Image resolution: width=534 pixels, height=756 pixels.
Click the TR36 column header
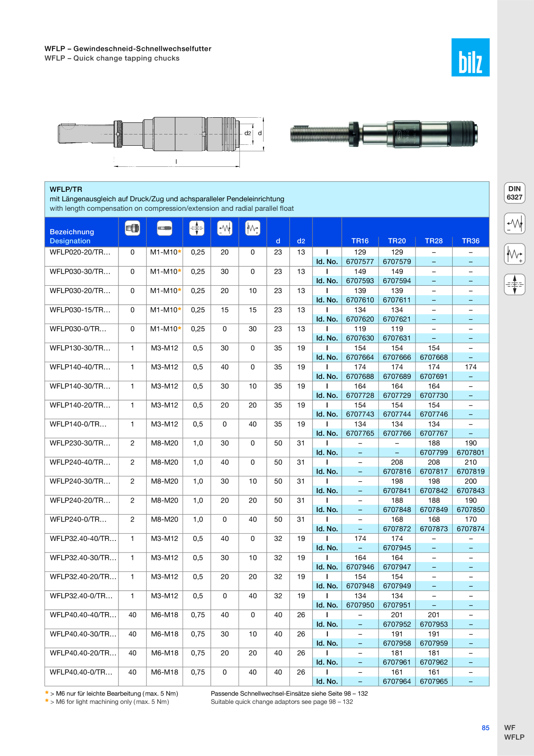(x=471, y=241)
